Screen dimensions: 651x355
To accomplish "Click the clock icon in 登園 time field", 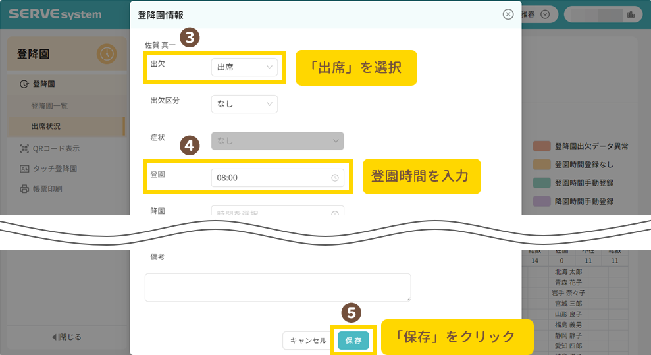I will coord(335,178).
